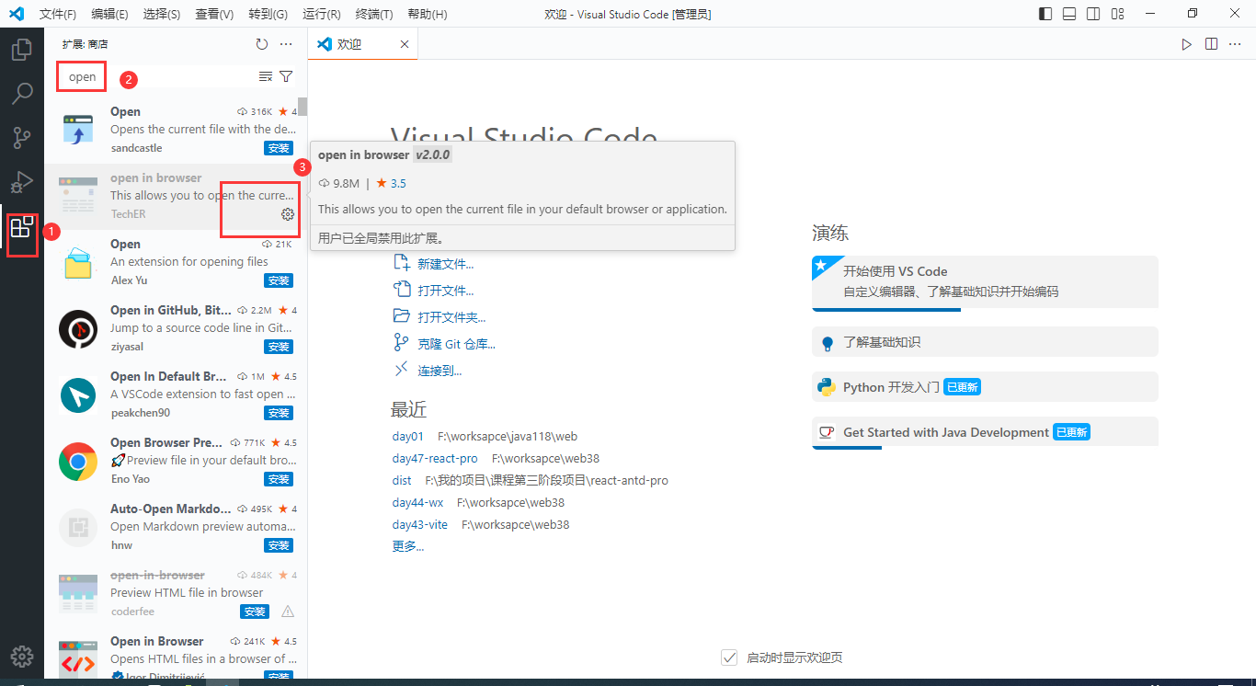This screenshot has height=686, width=1256.
Task: Open recent folder day43-vite
Action: click(x=420, y=524)
